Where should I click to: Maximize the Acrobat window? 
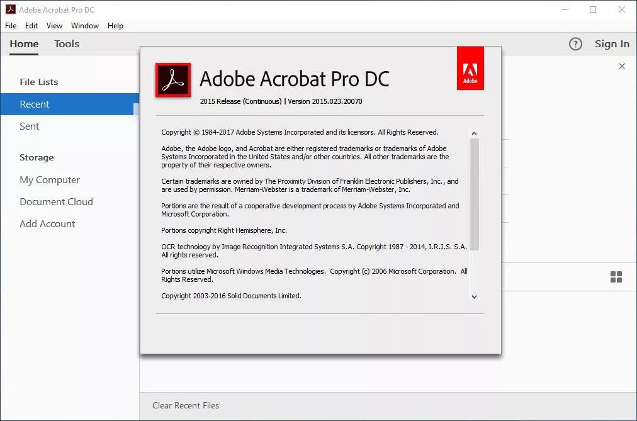tap(593, 9)
